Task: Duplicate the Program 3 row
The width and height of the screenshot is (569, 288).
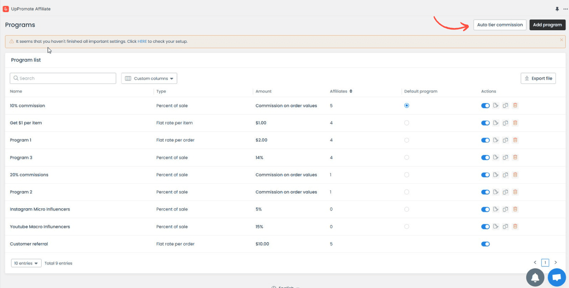Action: (x=505, y=157)
